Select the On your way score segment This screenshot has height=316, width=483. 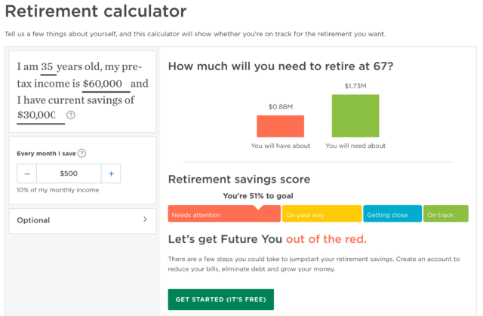pos(321,215)
